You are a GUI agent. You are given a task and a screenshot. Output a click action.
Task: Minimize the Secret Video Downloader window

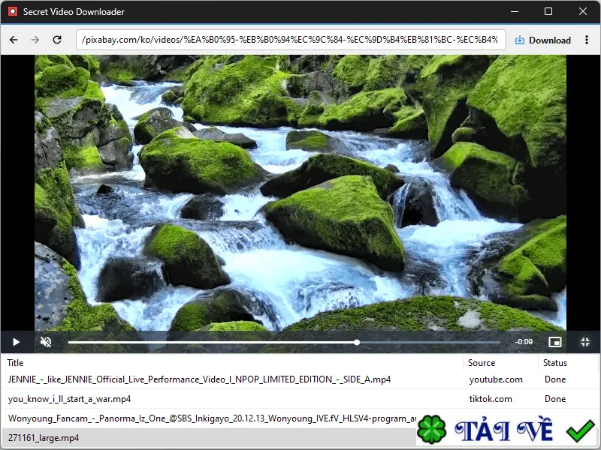[x=515, y=11]
